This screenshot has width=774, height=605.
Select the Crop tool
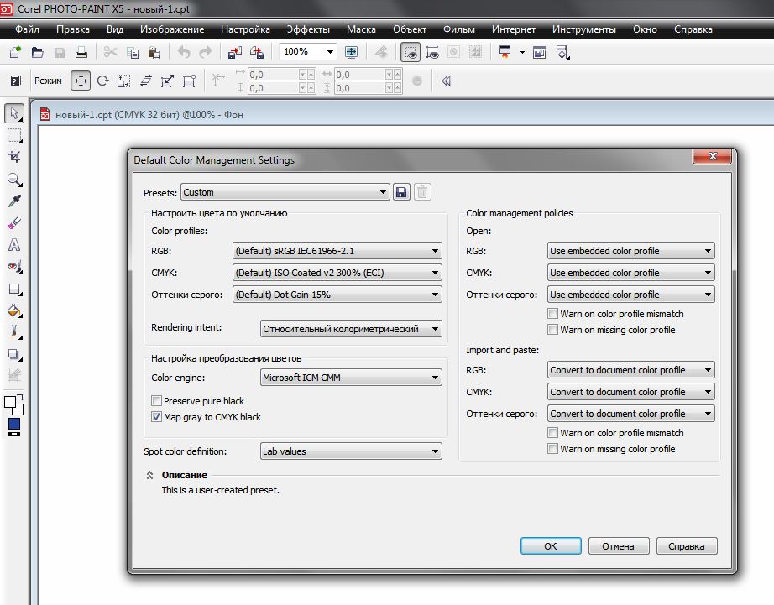pos(14,157)
